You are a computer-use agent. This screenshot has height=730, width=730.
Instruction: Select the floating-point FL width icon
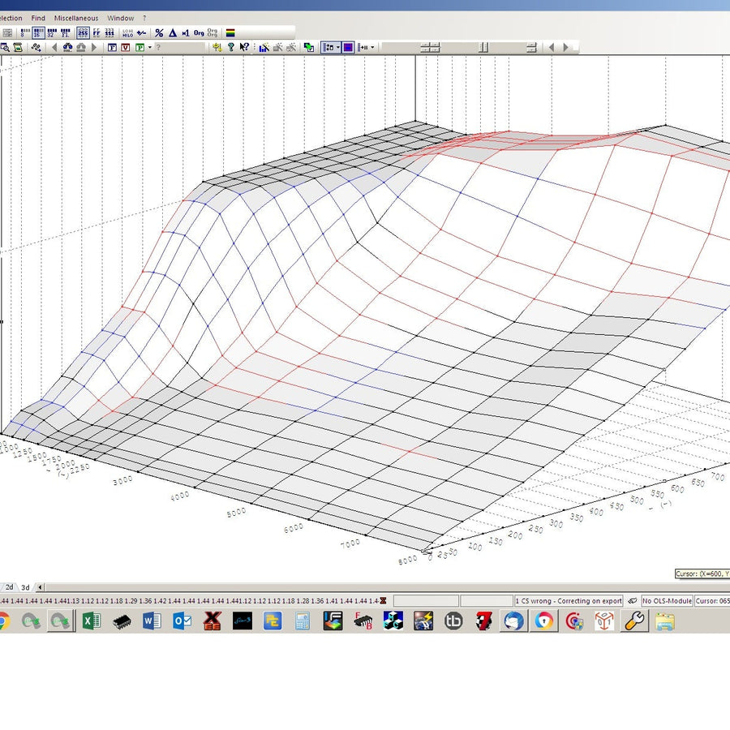tap(65, 33)
